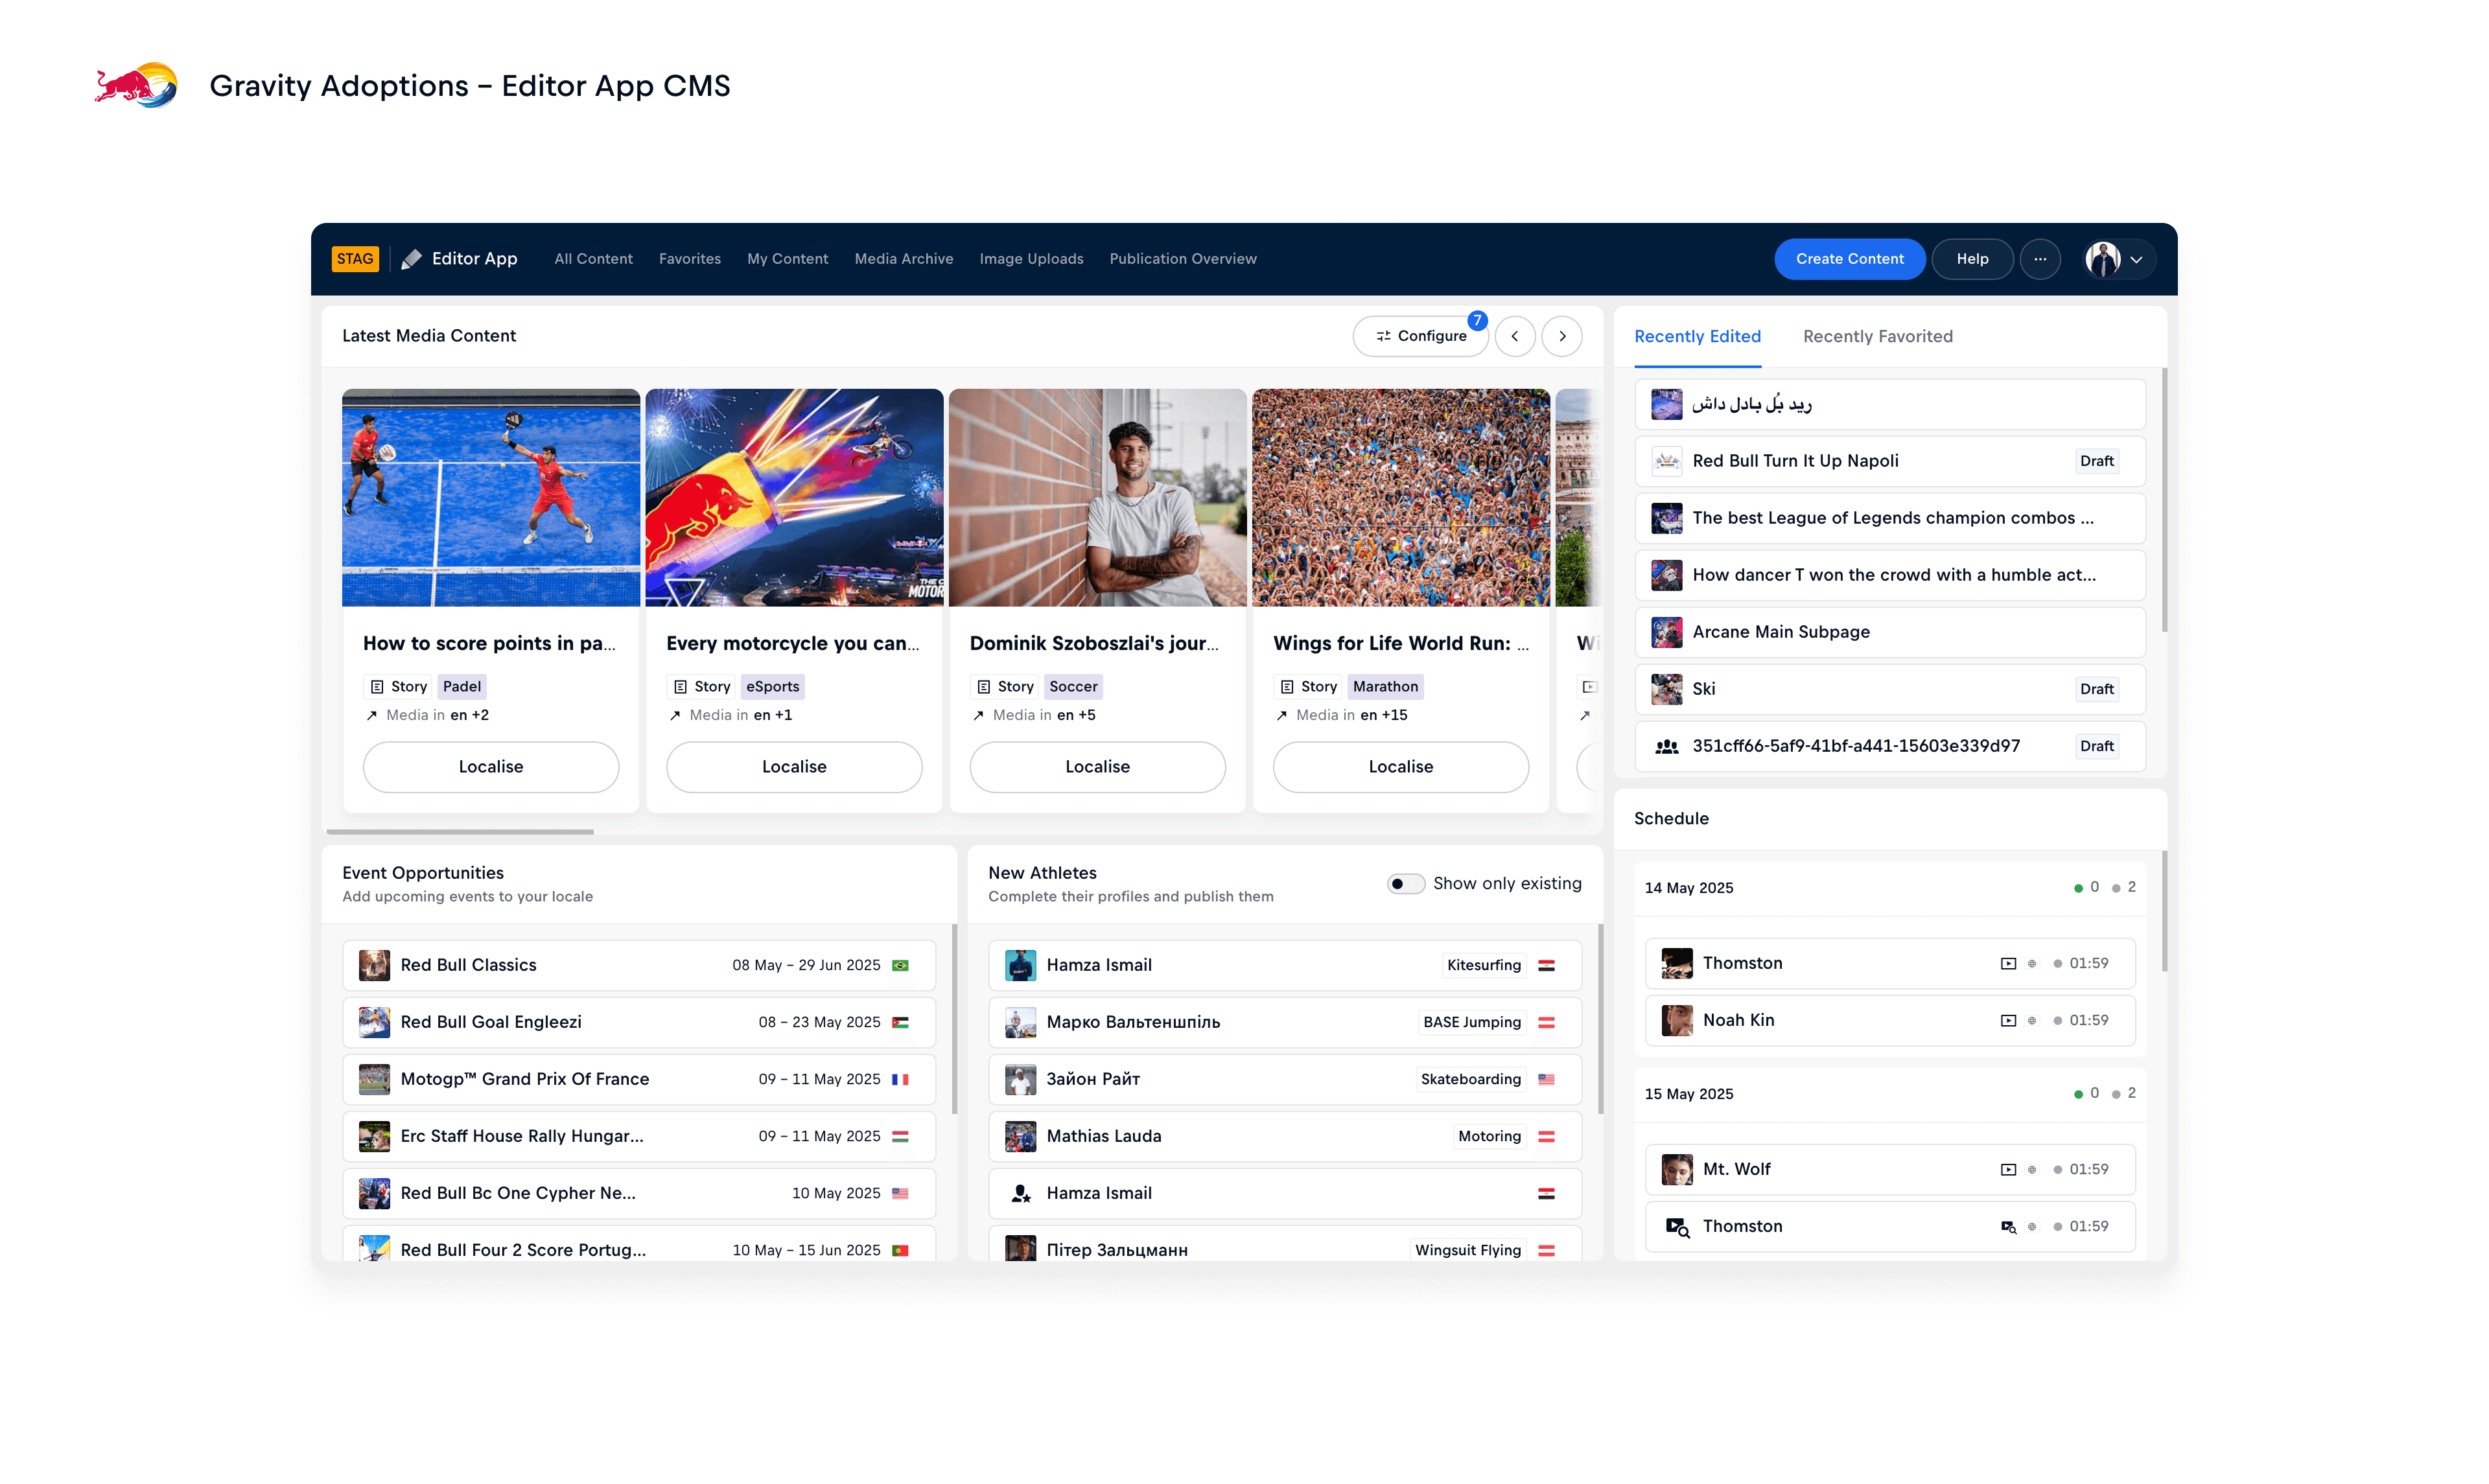Click the media carousel horizontal scrollbar
This screenshot has width=2489, height=1484.
point(460,832)
